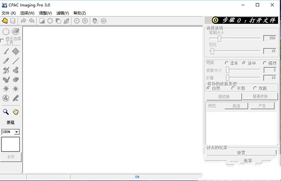Open the 100% zoom dropdown
Viewport: 281px width, 181px height.
[16, 132]
